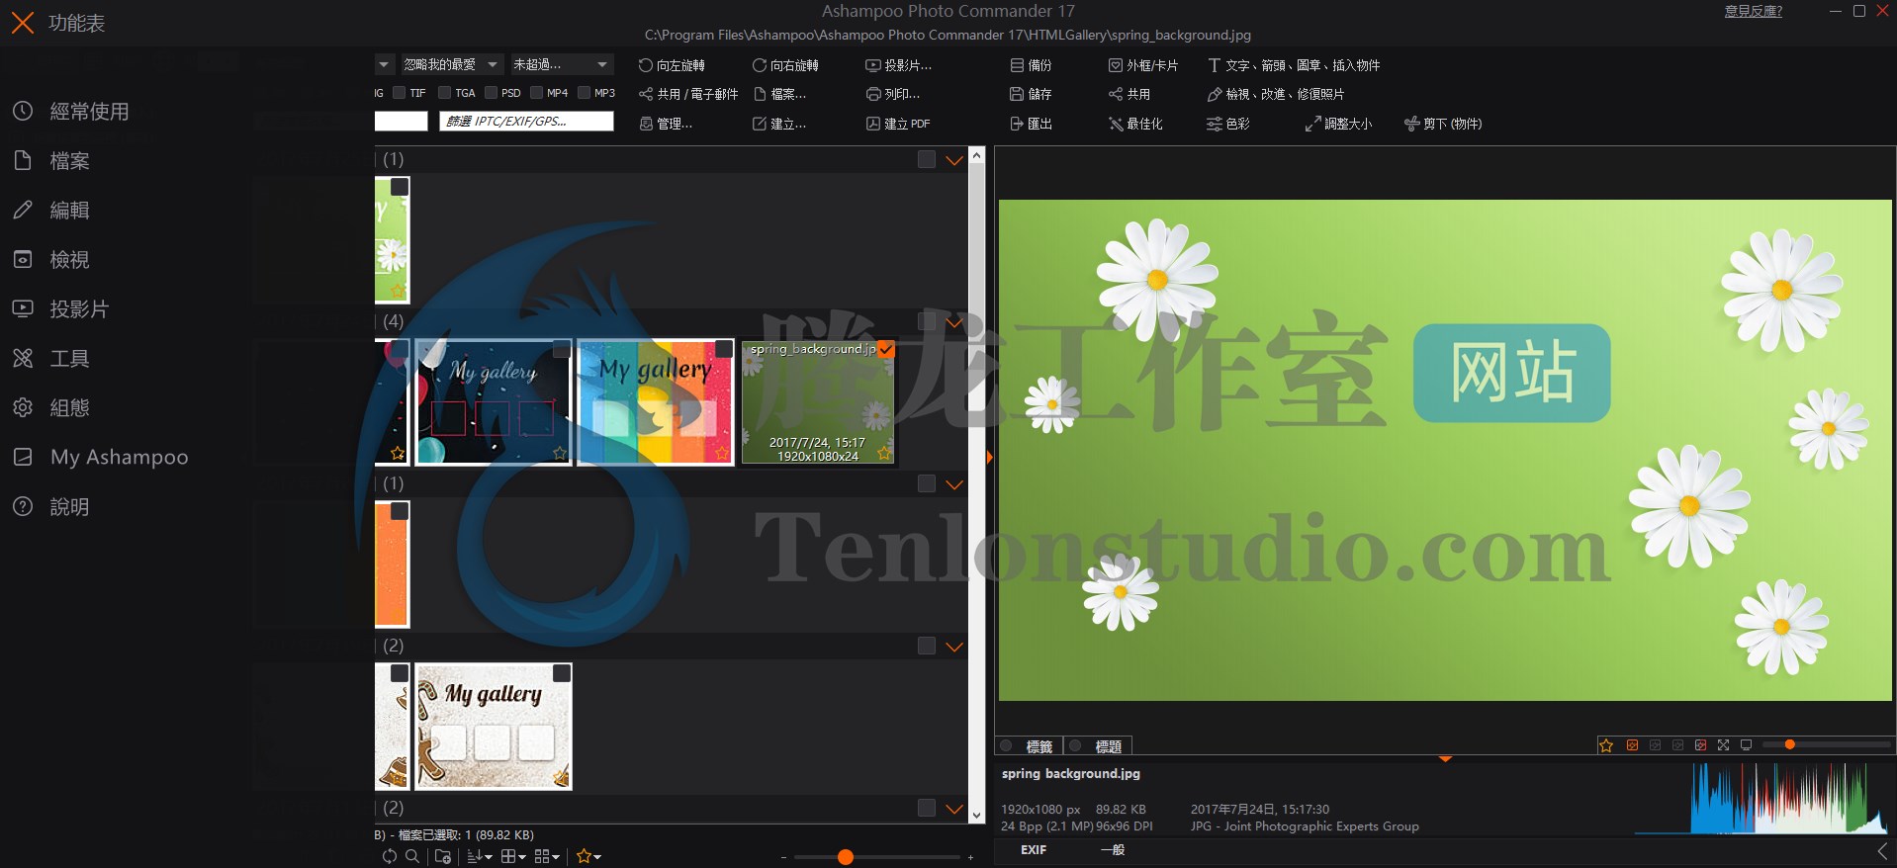Click the refresh icon in the bottom toolbar

390,856
